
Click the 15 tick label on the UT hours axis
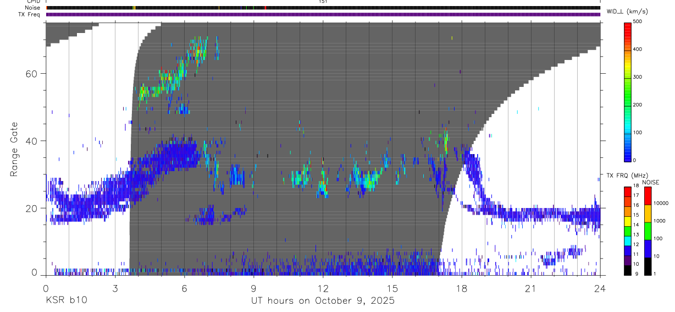pyautogui.click(x=392, y=288)
